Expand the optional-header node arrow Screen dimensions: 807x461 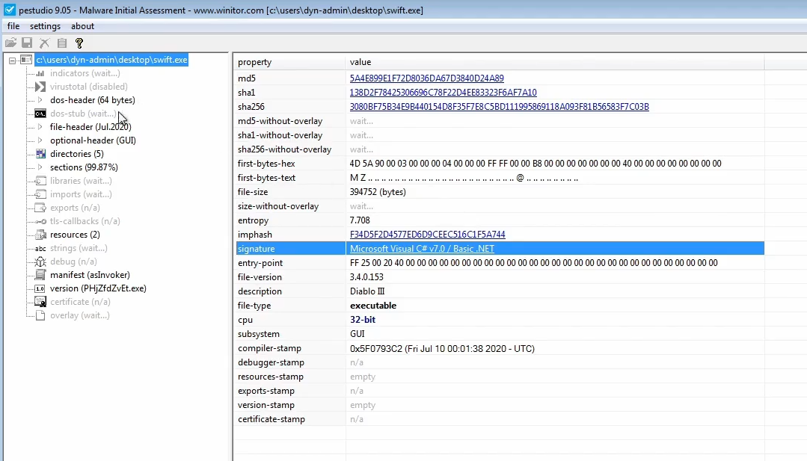click(40, 140)
